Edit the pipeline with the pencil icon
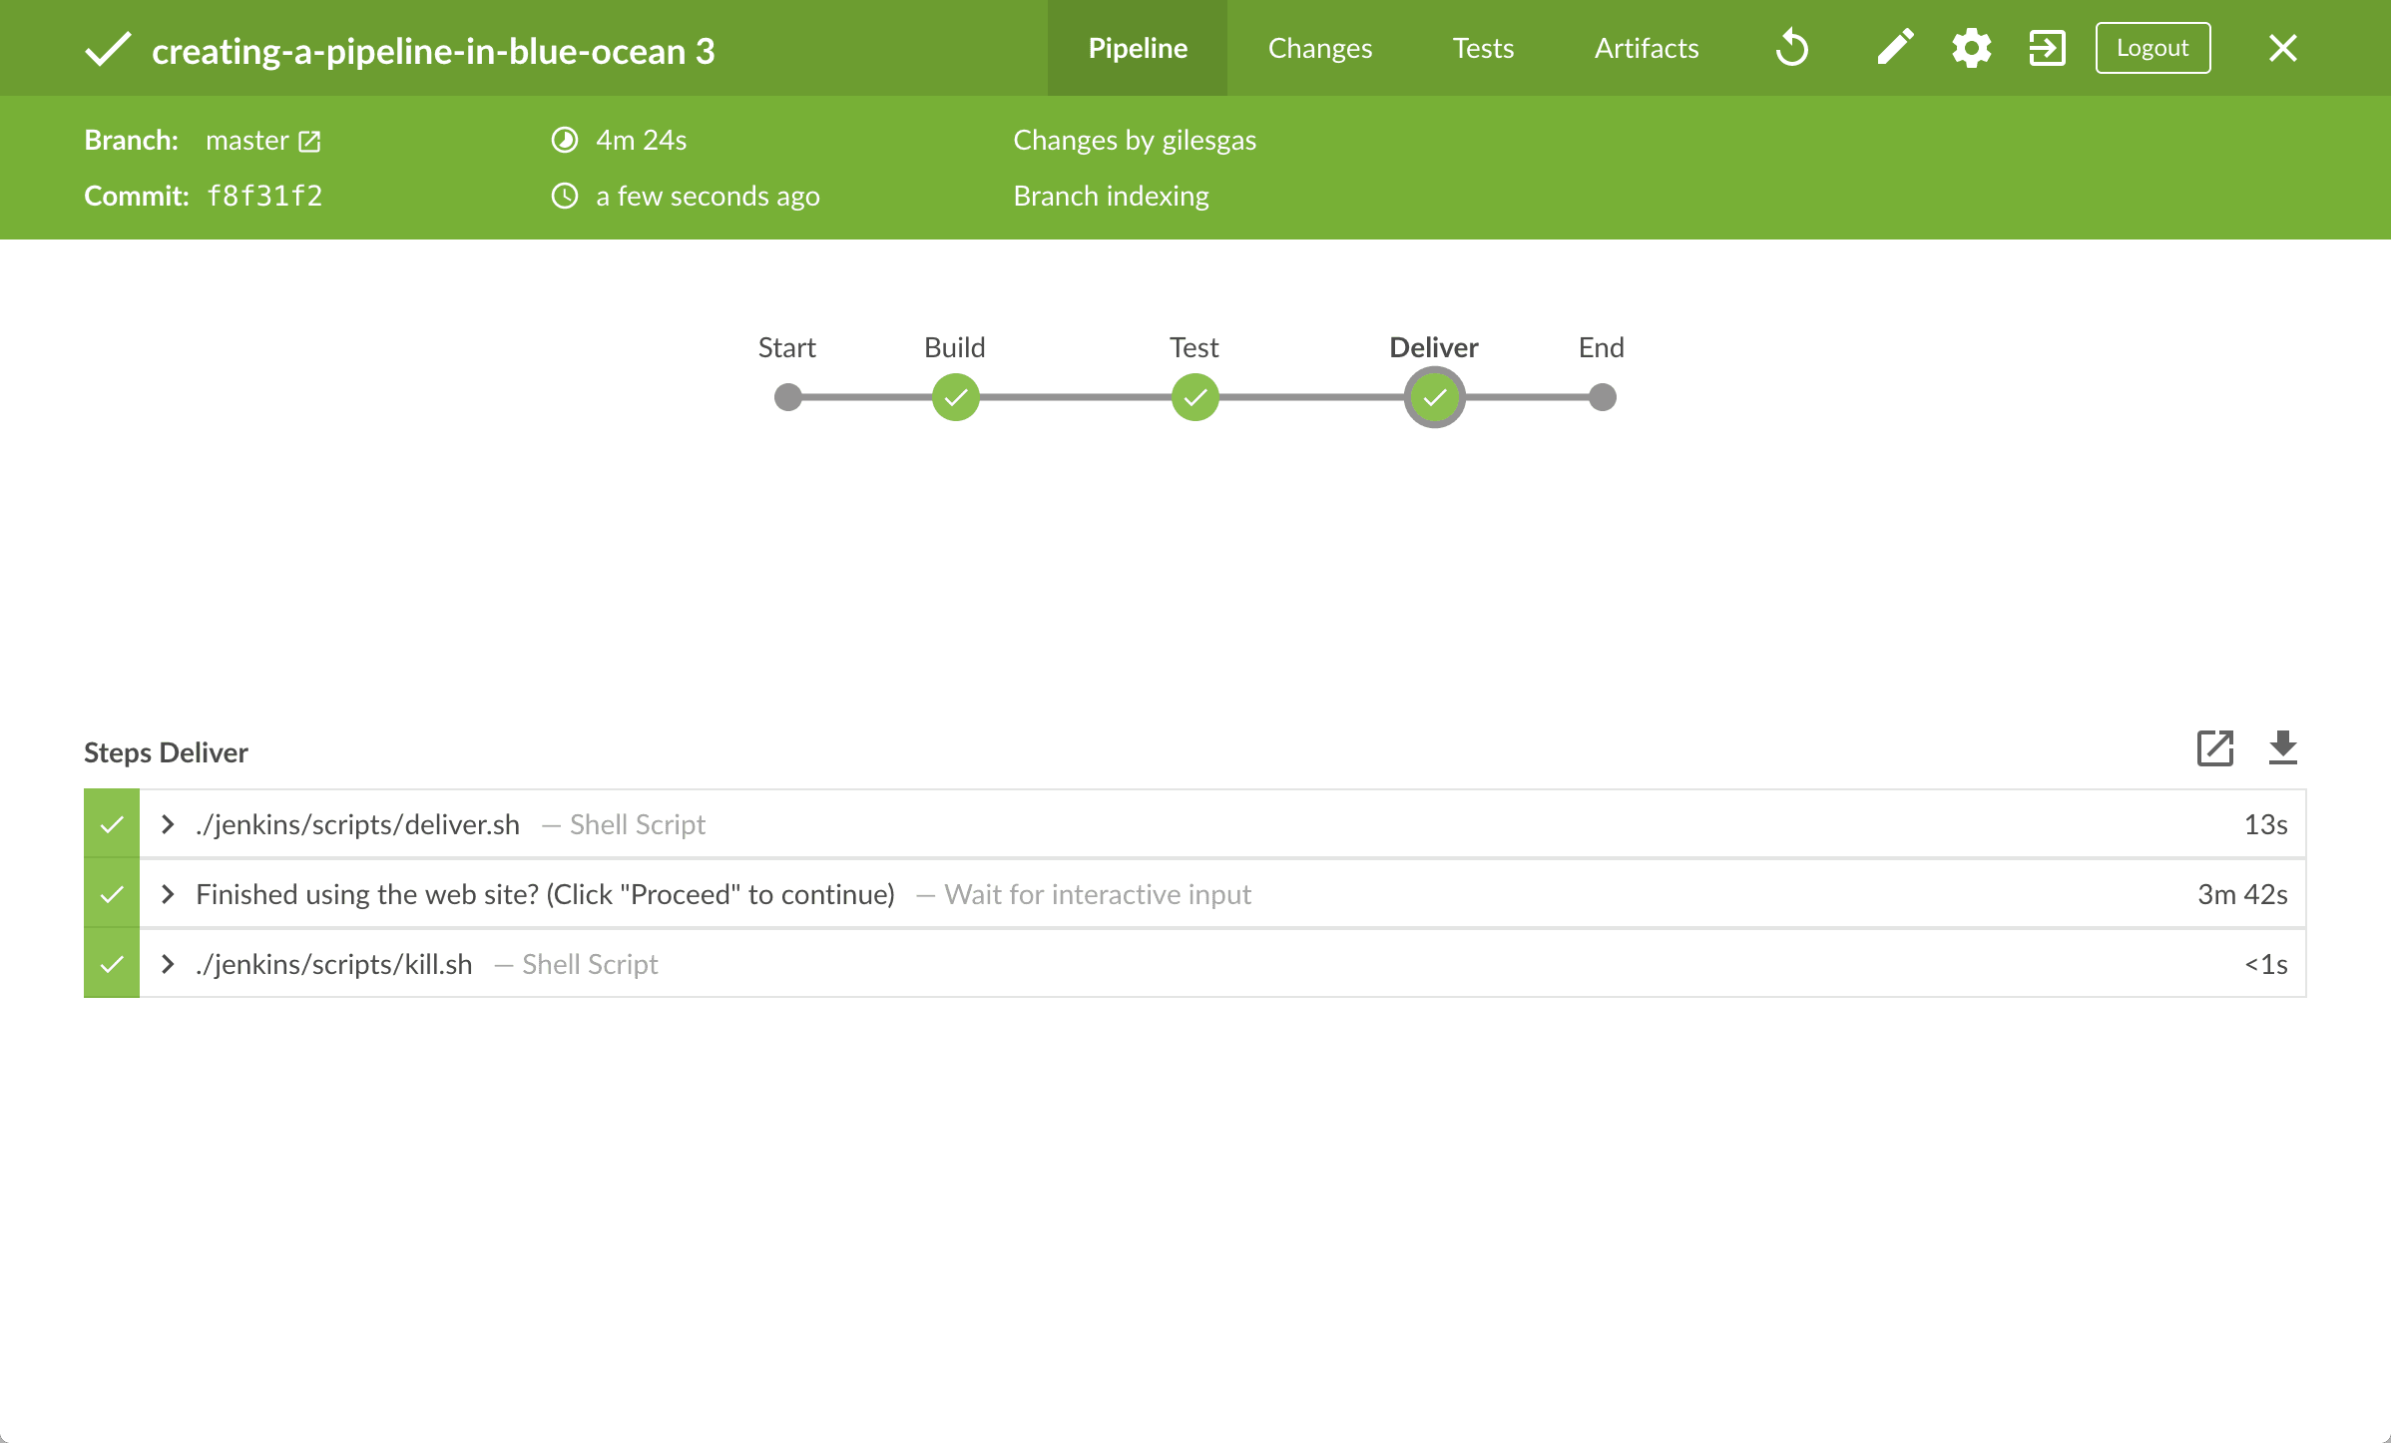Viewport: 2391px width, 1443px height. (1893, 47)
